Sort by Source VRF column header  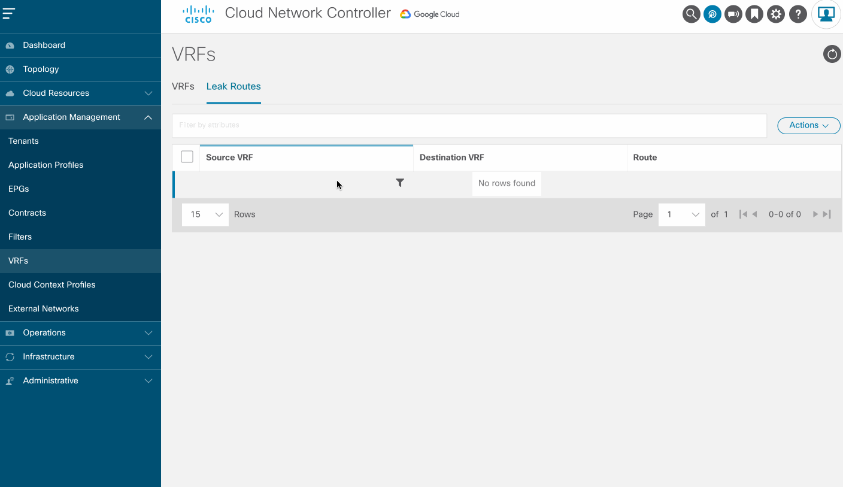click(x=229, y=158)
